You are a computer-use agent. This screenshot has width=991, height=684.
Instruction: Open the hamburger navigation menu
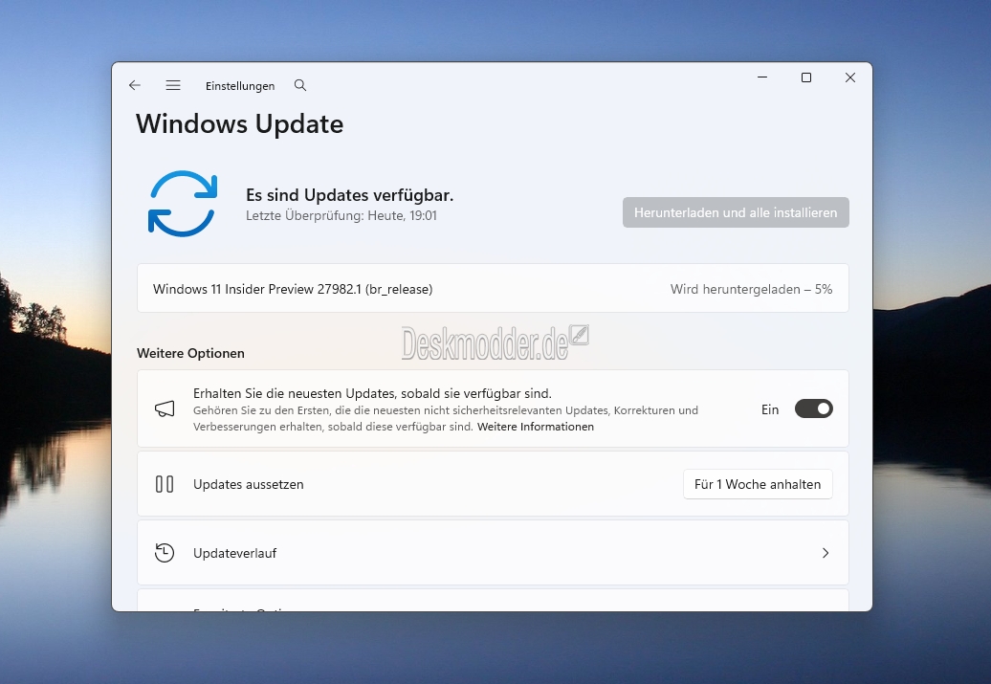click(x=173, y=85)
